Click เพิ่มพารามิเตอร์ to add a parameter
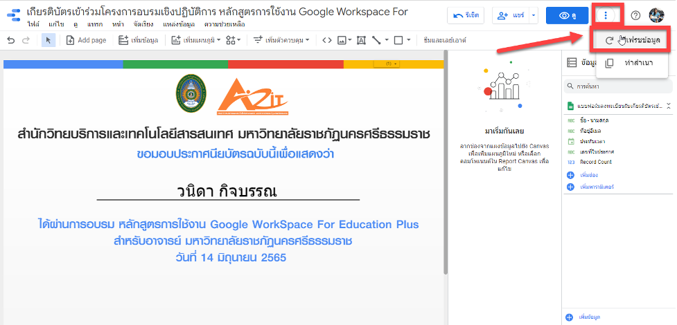The width and height of the screenshot is (677, 325). pos(590,187)
